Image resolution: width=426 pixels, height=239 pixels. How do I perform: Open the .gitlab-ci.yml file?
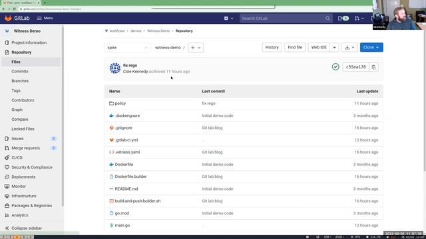tap(126, 140)
